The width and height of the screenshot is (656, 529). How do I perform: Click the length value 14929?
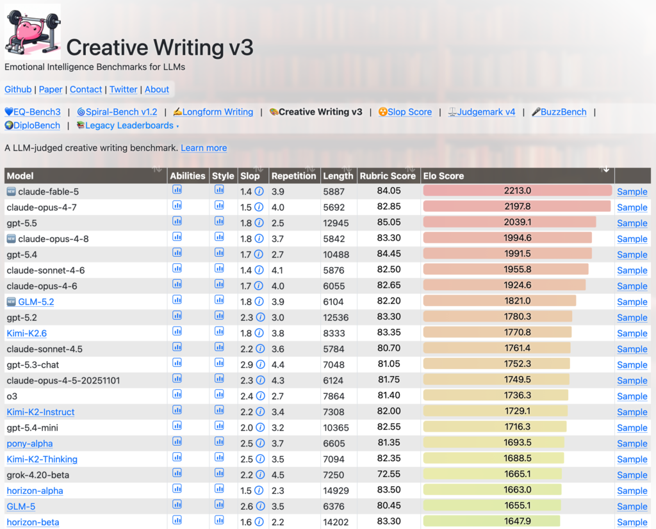click(x=336, y=491)
